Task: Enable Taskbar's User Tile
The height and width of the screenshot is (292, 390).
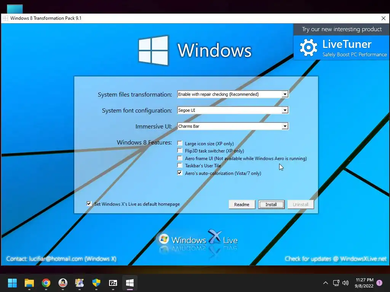Action: pyautogui.click(x=180, y=165)
